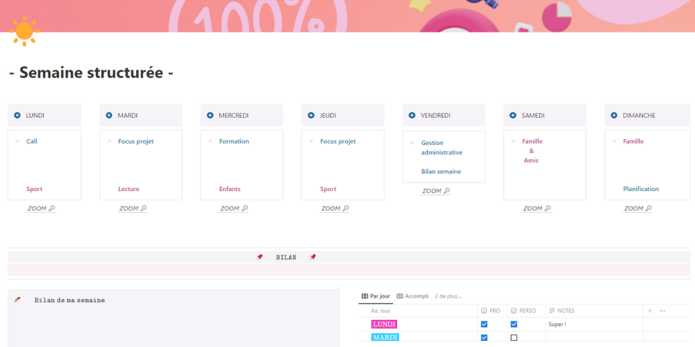This screenshot has height=347, width=695.
Task: Click the pink LUNDI tag in table
Action: 384,325
